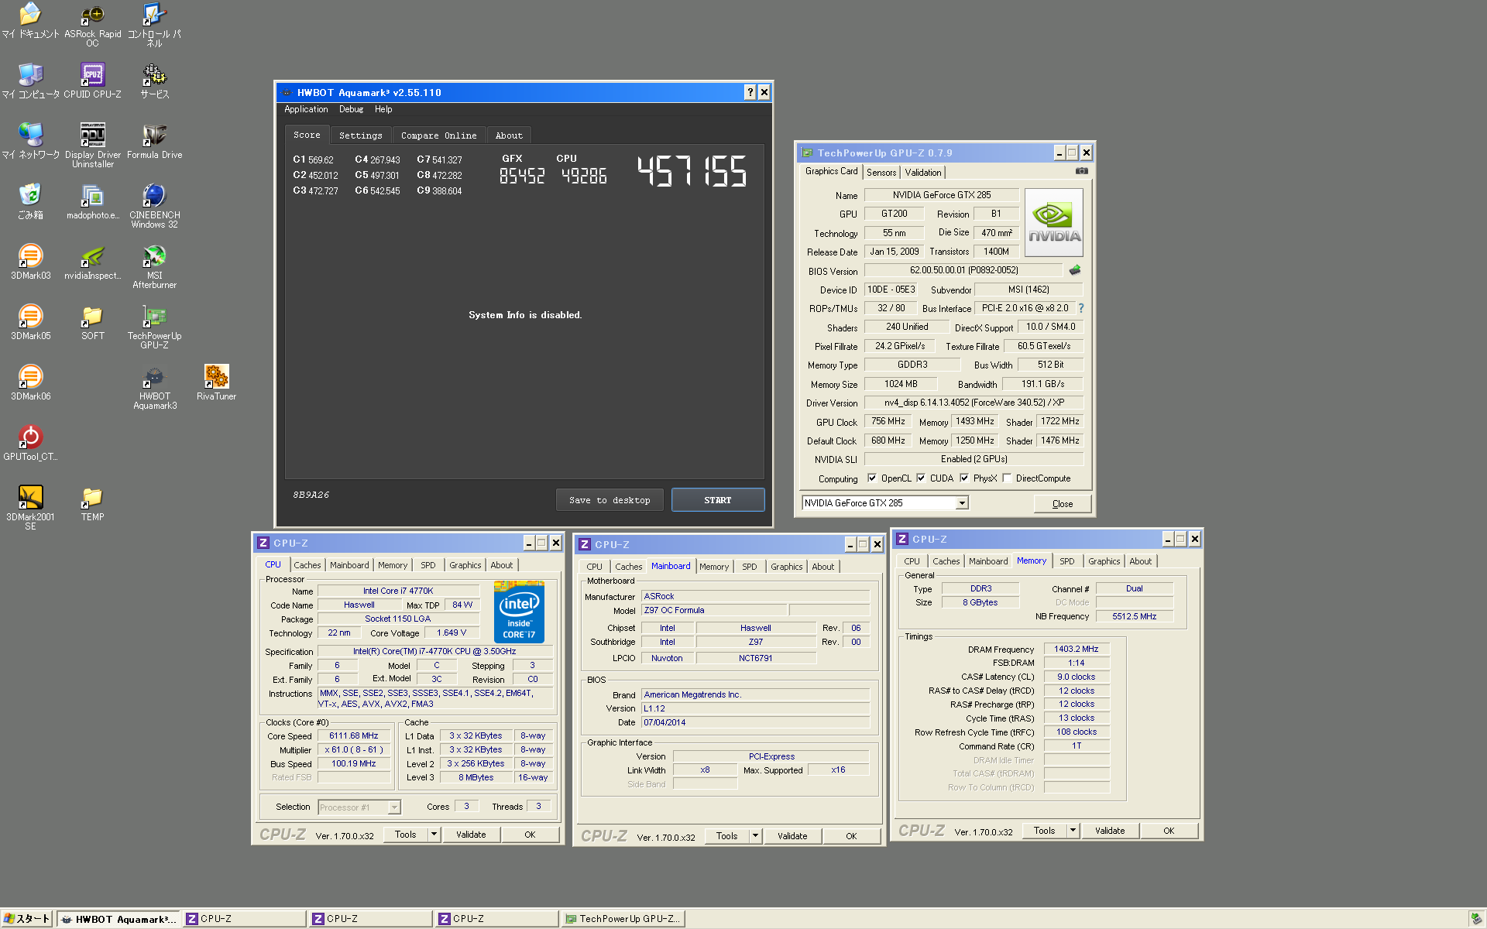The height and width of the screenshot is (929, 1487).
Task: Click the START button in Aquamark
Action: (x=718, y=500)
